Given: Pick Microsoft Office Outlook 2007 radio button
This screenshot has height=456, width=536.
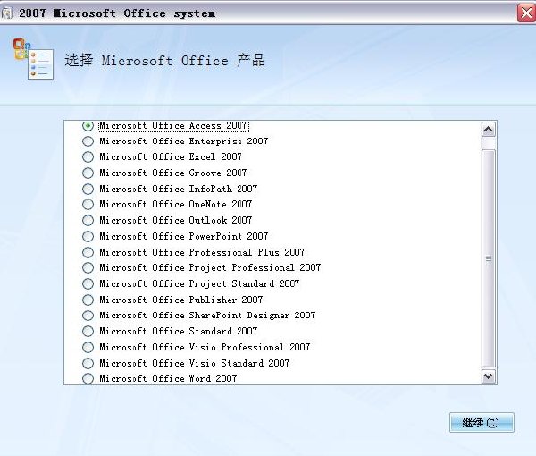Looking at the screenshot, I should [88, 220].
